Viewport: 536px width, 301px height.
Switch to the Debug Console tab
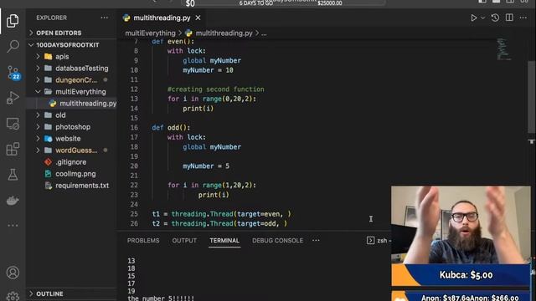click(277, 240)
